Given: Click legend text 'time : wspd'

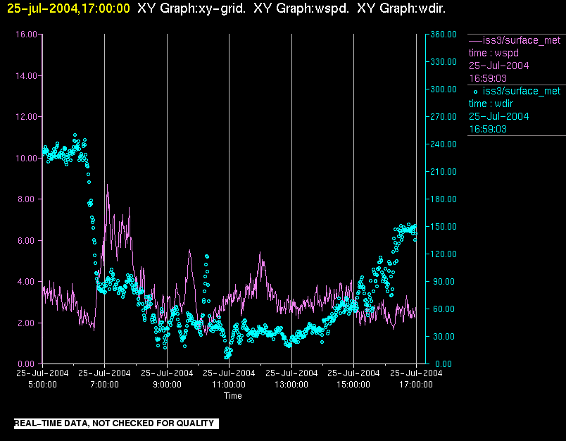Looking at the screenshot, I should click(x=493, y=53).
